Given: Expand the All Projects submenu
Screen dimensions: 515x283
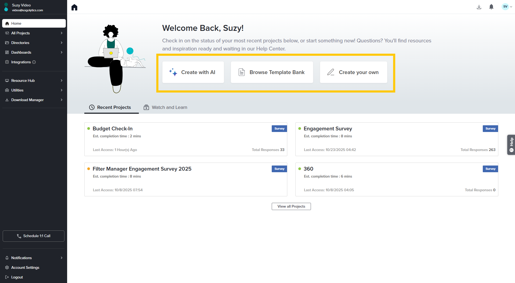Looking at the screenshot, I should 61,33.
